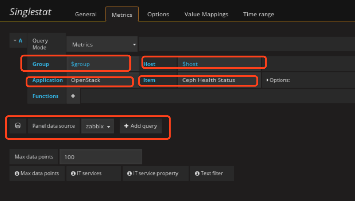Click the info icon on IT service property

click(x=129, y=173)
